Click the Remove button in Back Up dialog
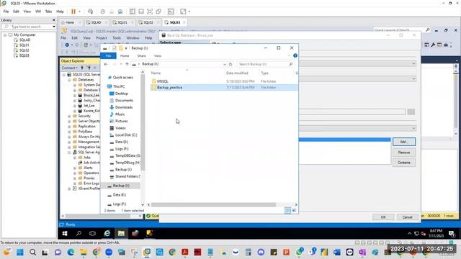The width and height of the screenshot is (461, 259). 404,153
